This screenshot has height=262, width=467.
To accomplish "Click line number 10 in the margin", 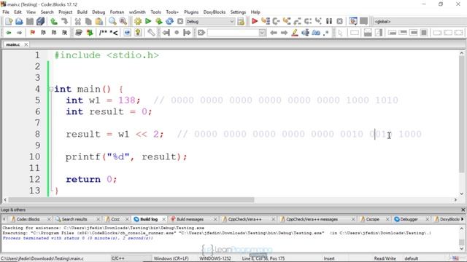I will [34, 156].
